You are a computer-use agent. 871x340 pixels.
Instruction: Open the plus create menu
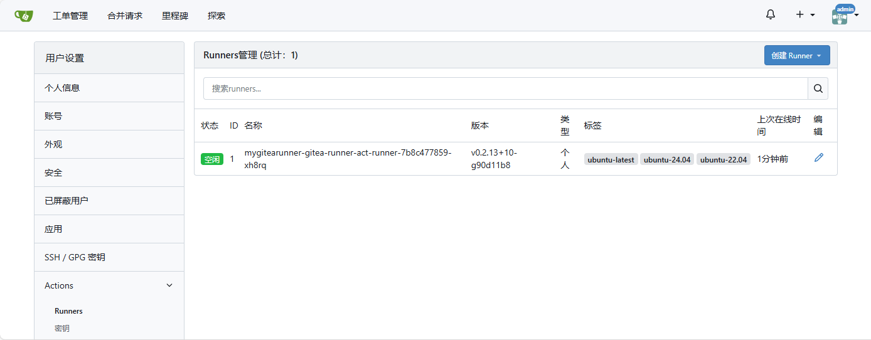pos(805,15)
